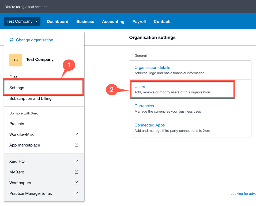Go to Projects

[x=17, y=124]
